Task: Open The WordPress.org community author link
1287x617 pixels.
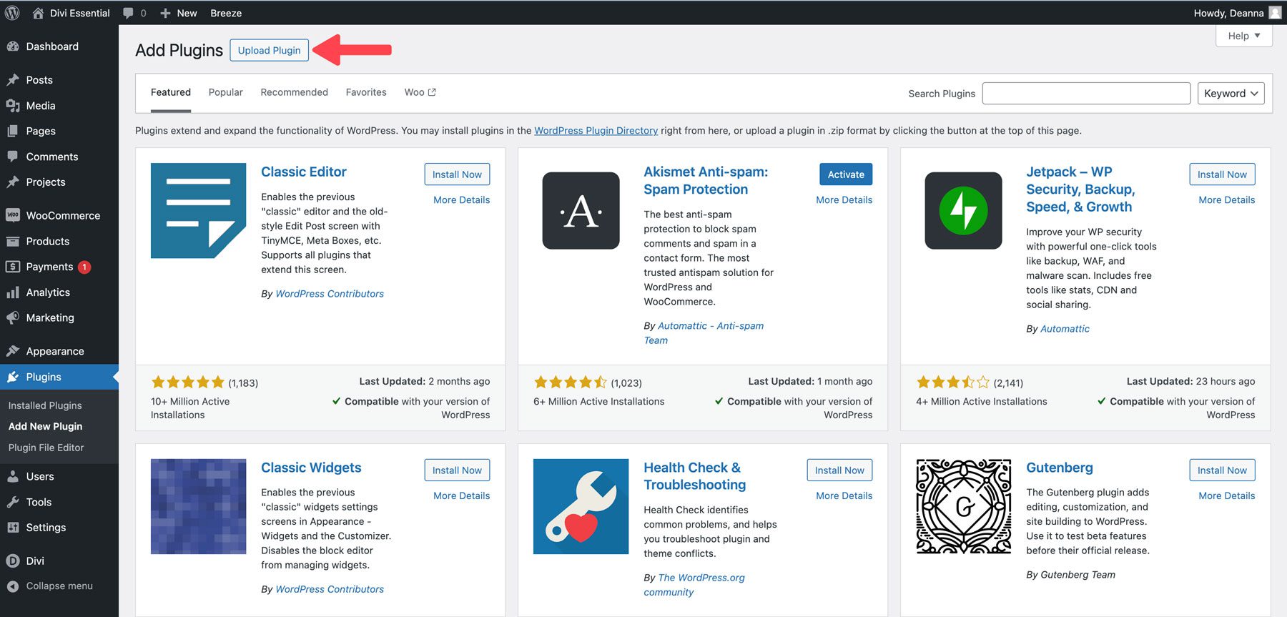Action: point(694,585)
